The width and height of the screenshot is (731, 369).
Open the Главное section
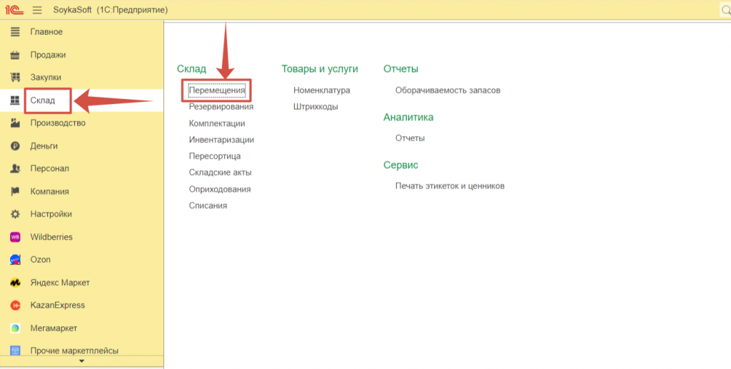click(46, 32)
